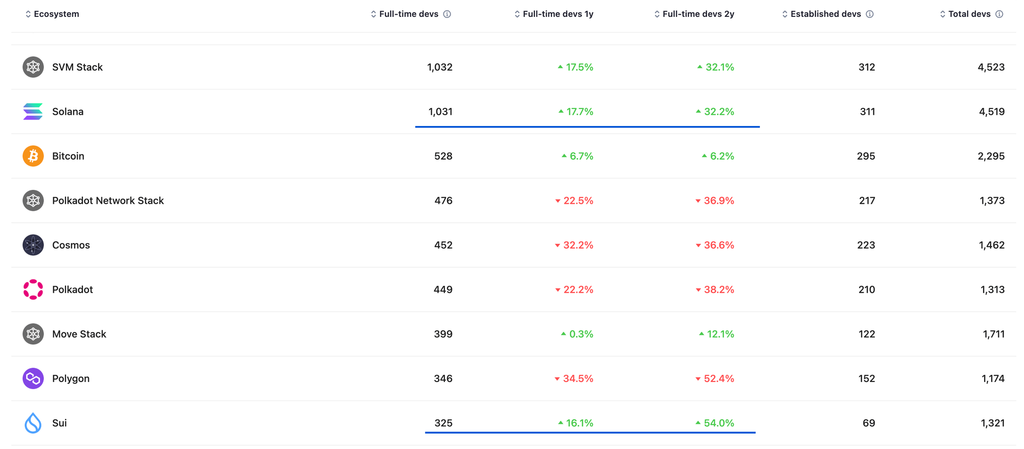Select Bitcoin 1y growth 6.7%
1024x449 pixels.
click(x=577, y=156)
